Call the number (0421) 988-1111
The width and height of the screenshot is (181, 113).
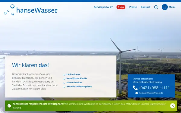pyautogui.click(x=154, y=88)
